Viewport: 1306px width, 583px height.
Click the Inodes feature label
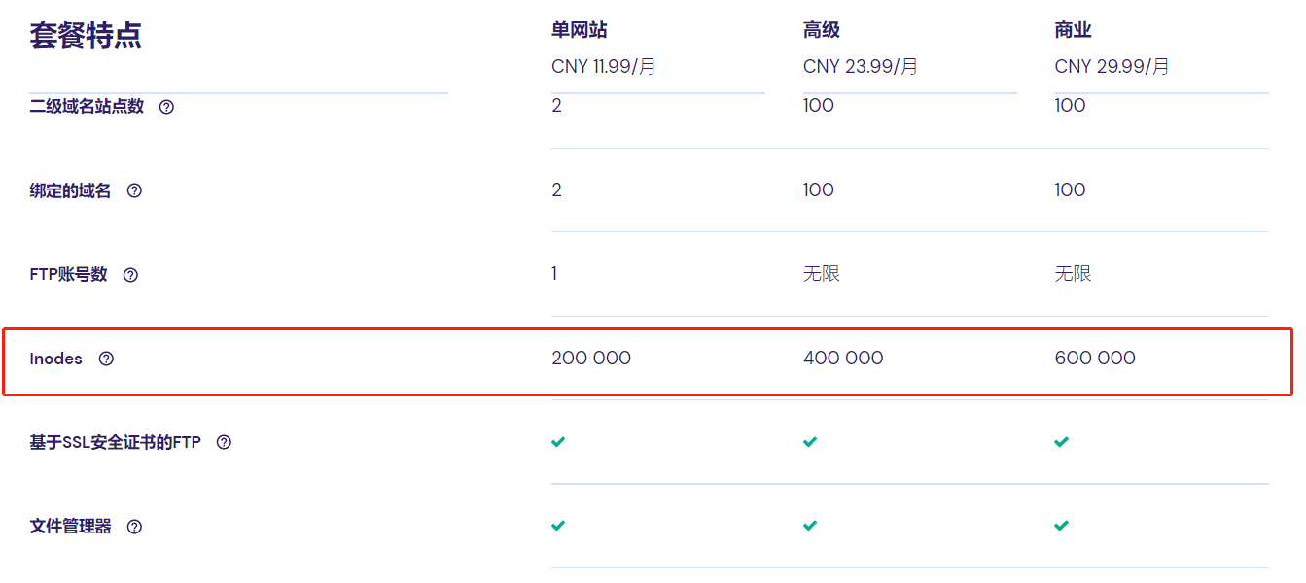(x=56, y=359)
